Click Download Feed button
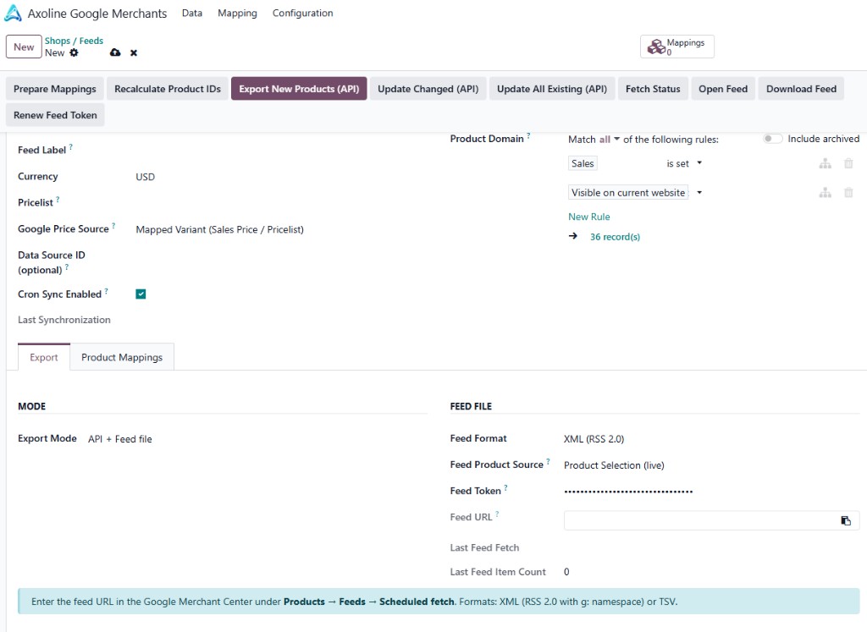 [x=801, y=89]
